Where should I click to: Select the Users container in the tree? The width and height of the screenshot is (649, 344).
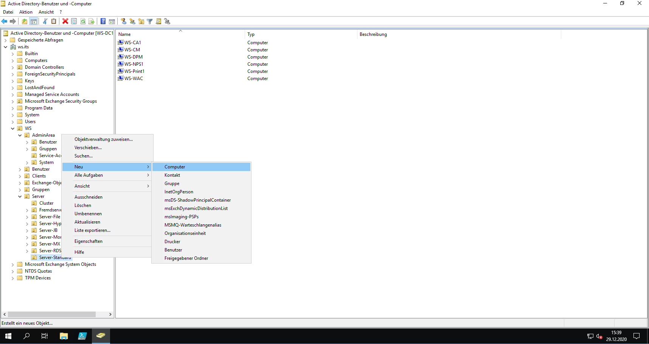[x=30, y=122]
